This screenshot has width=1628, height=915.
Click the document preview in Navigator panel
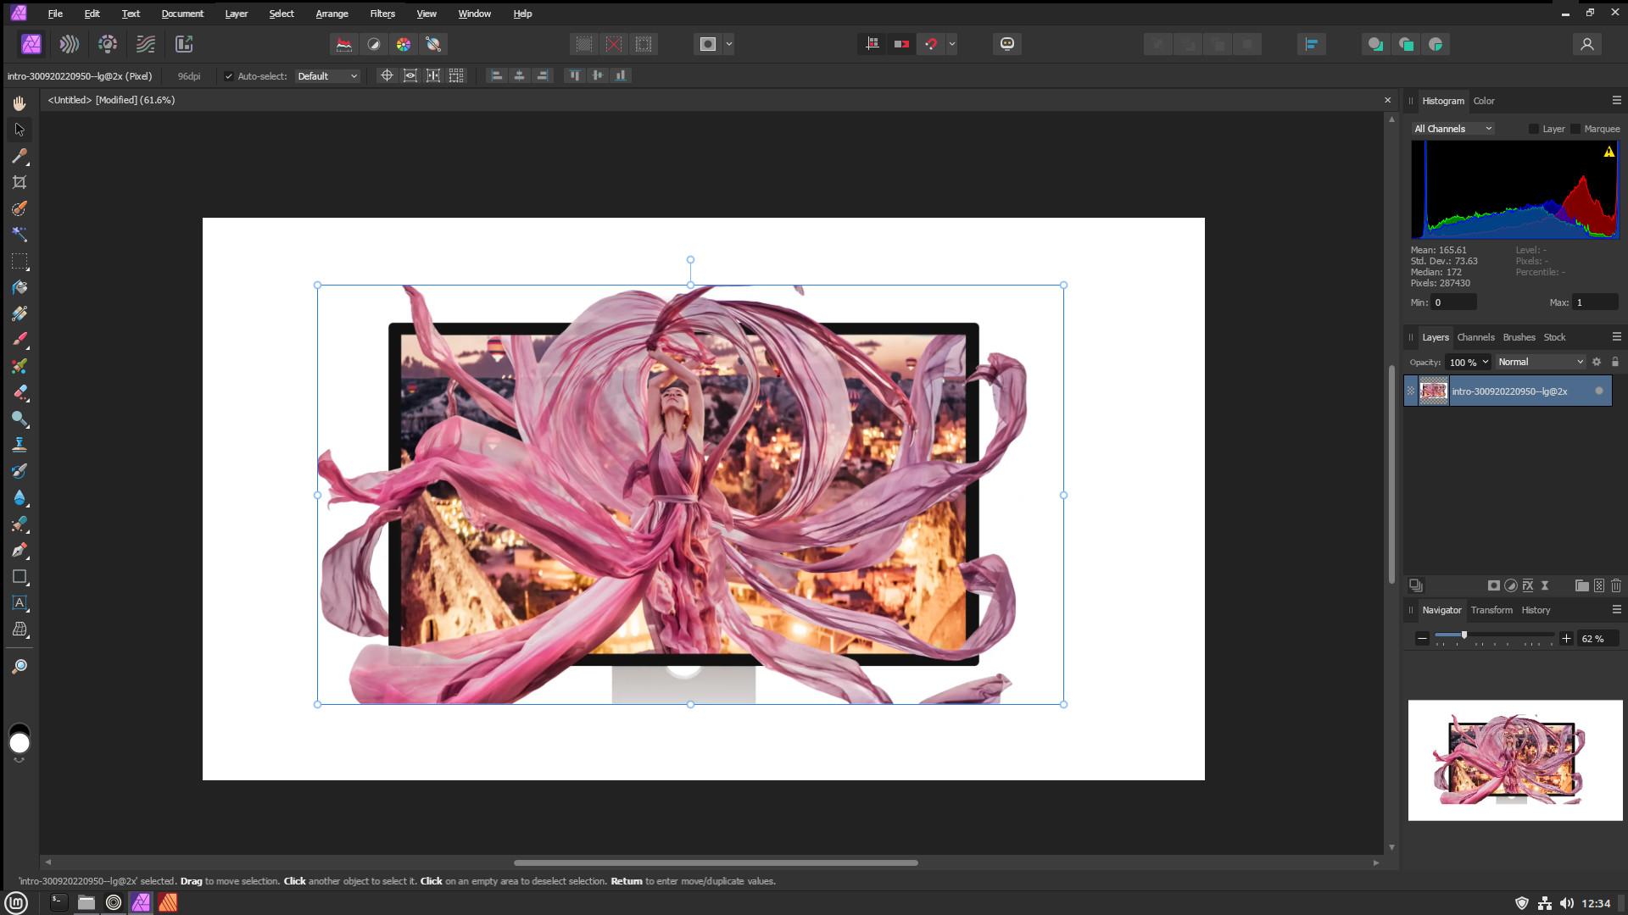1514,760
